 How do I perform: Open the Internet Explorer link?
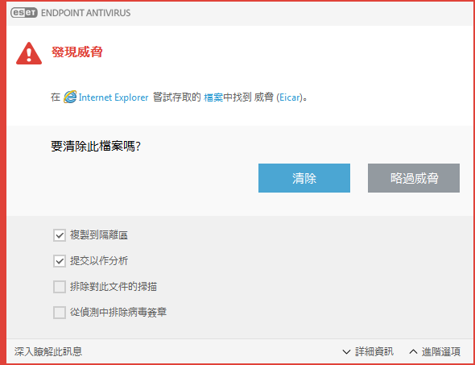click(x=114, y=97)
